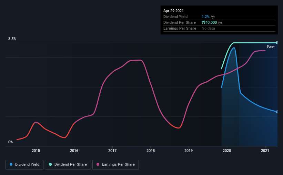Select the 2021 x-axis year label

point(265,151)
